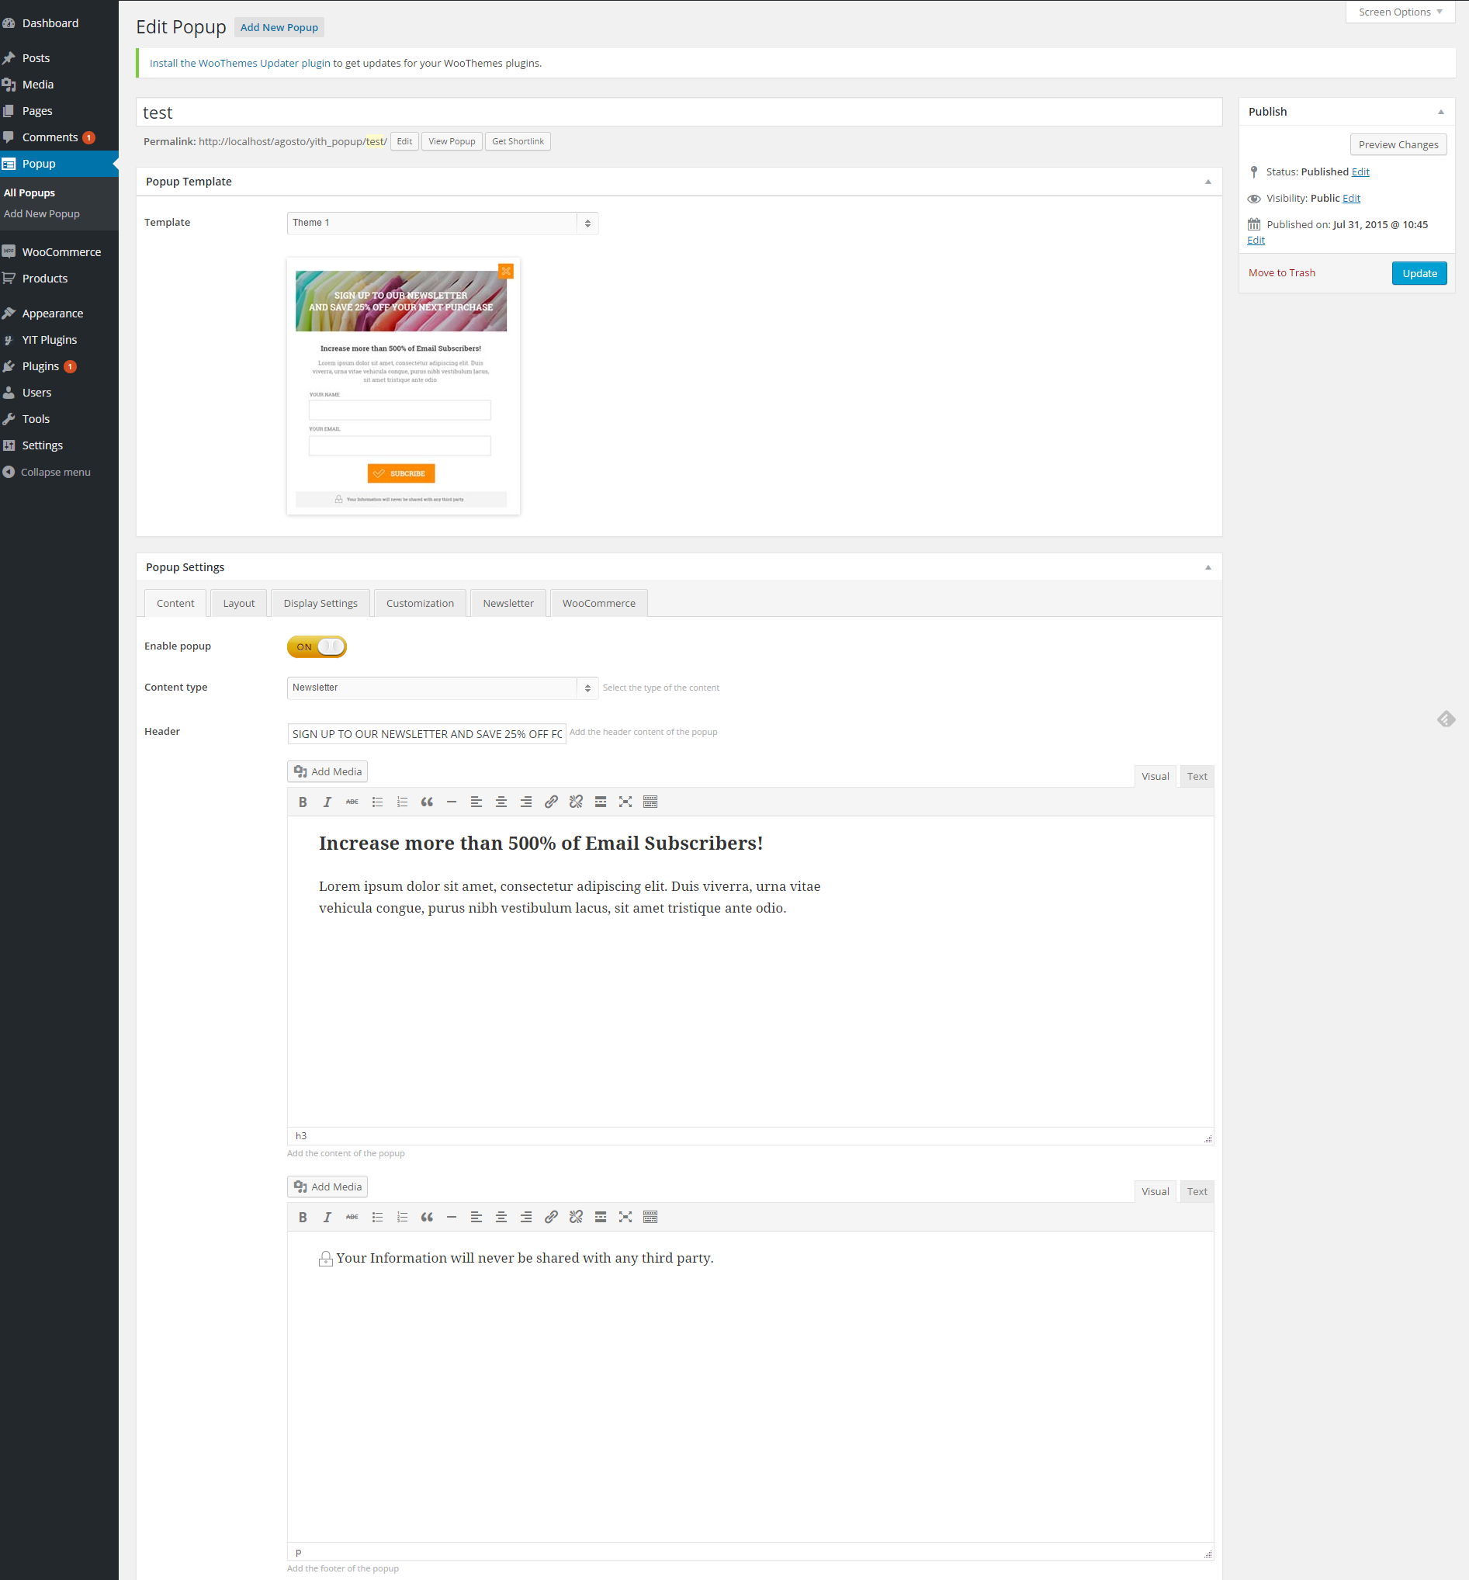Viewport: 1469px width, 1580px height.
Task: Switch content editor to Text mode
Action: [x=1197, y=777]
